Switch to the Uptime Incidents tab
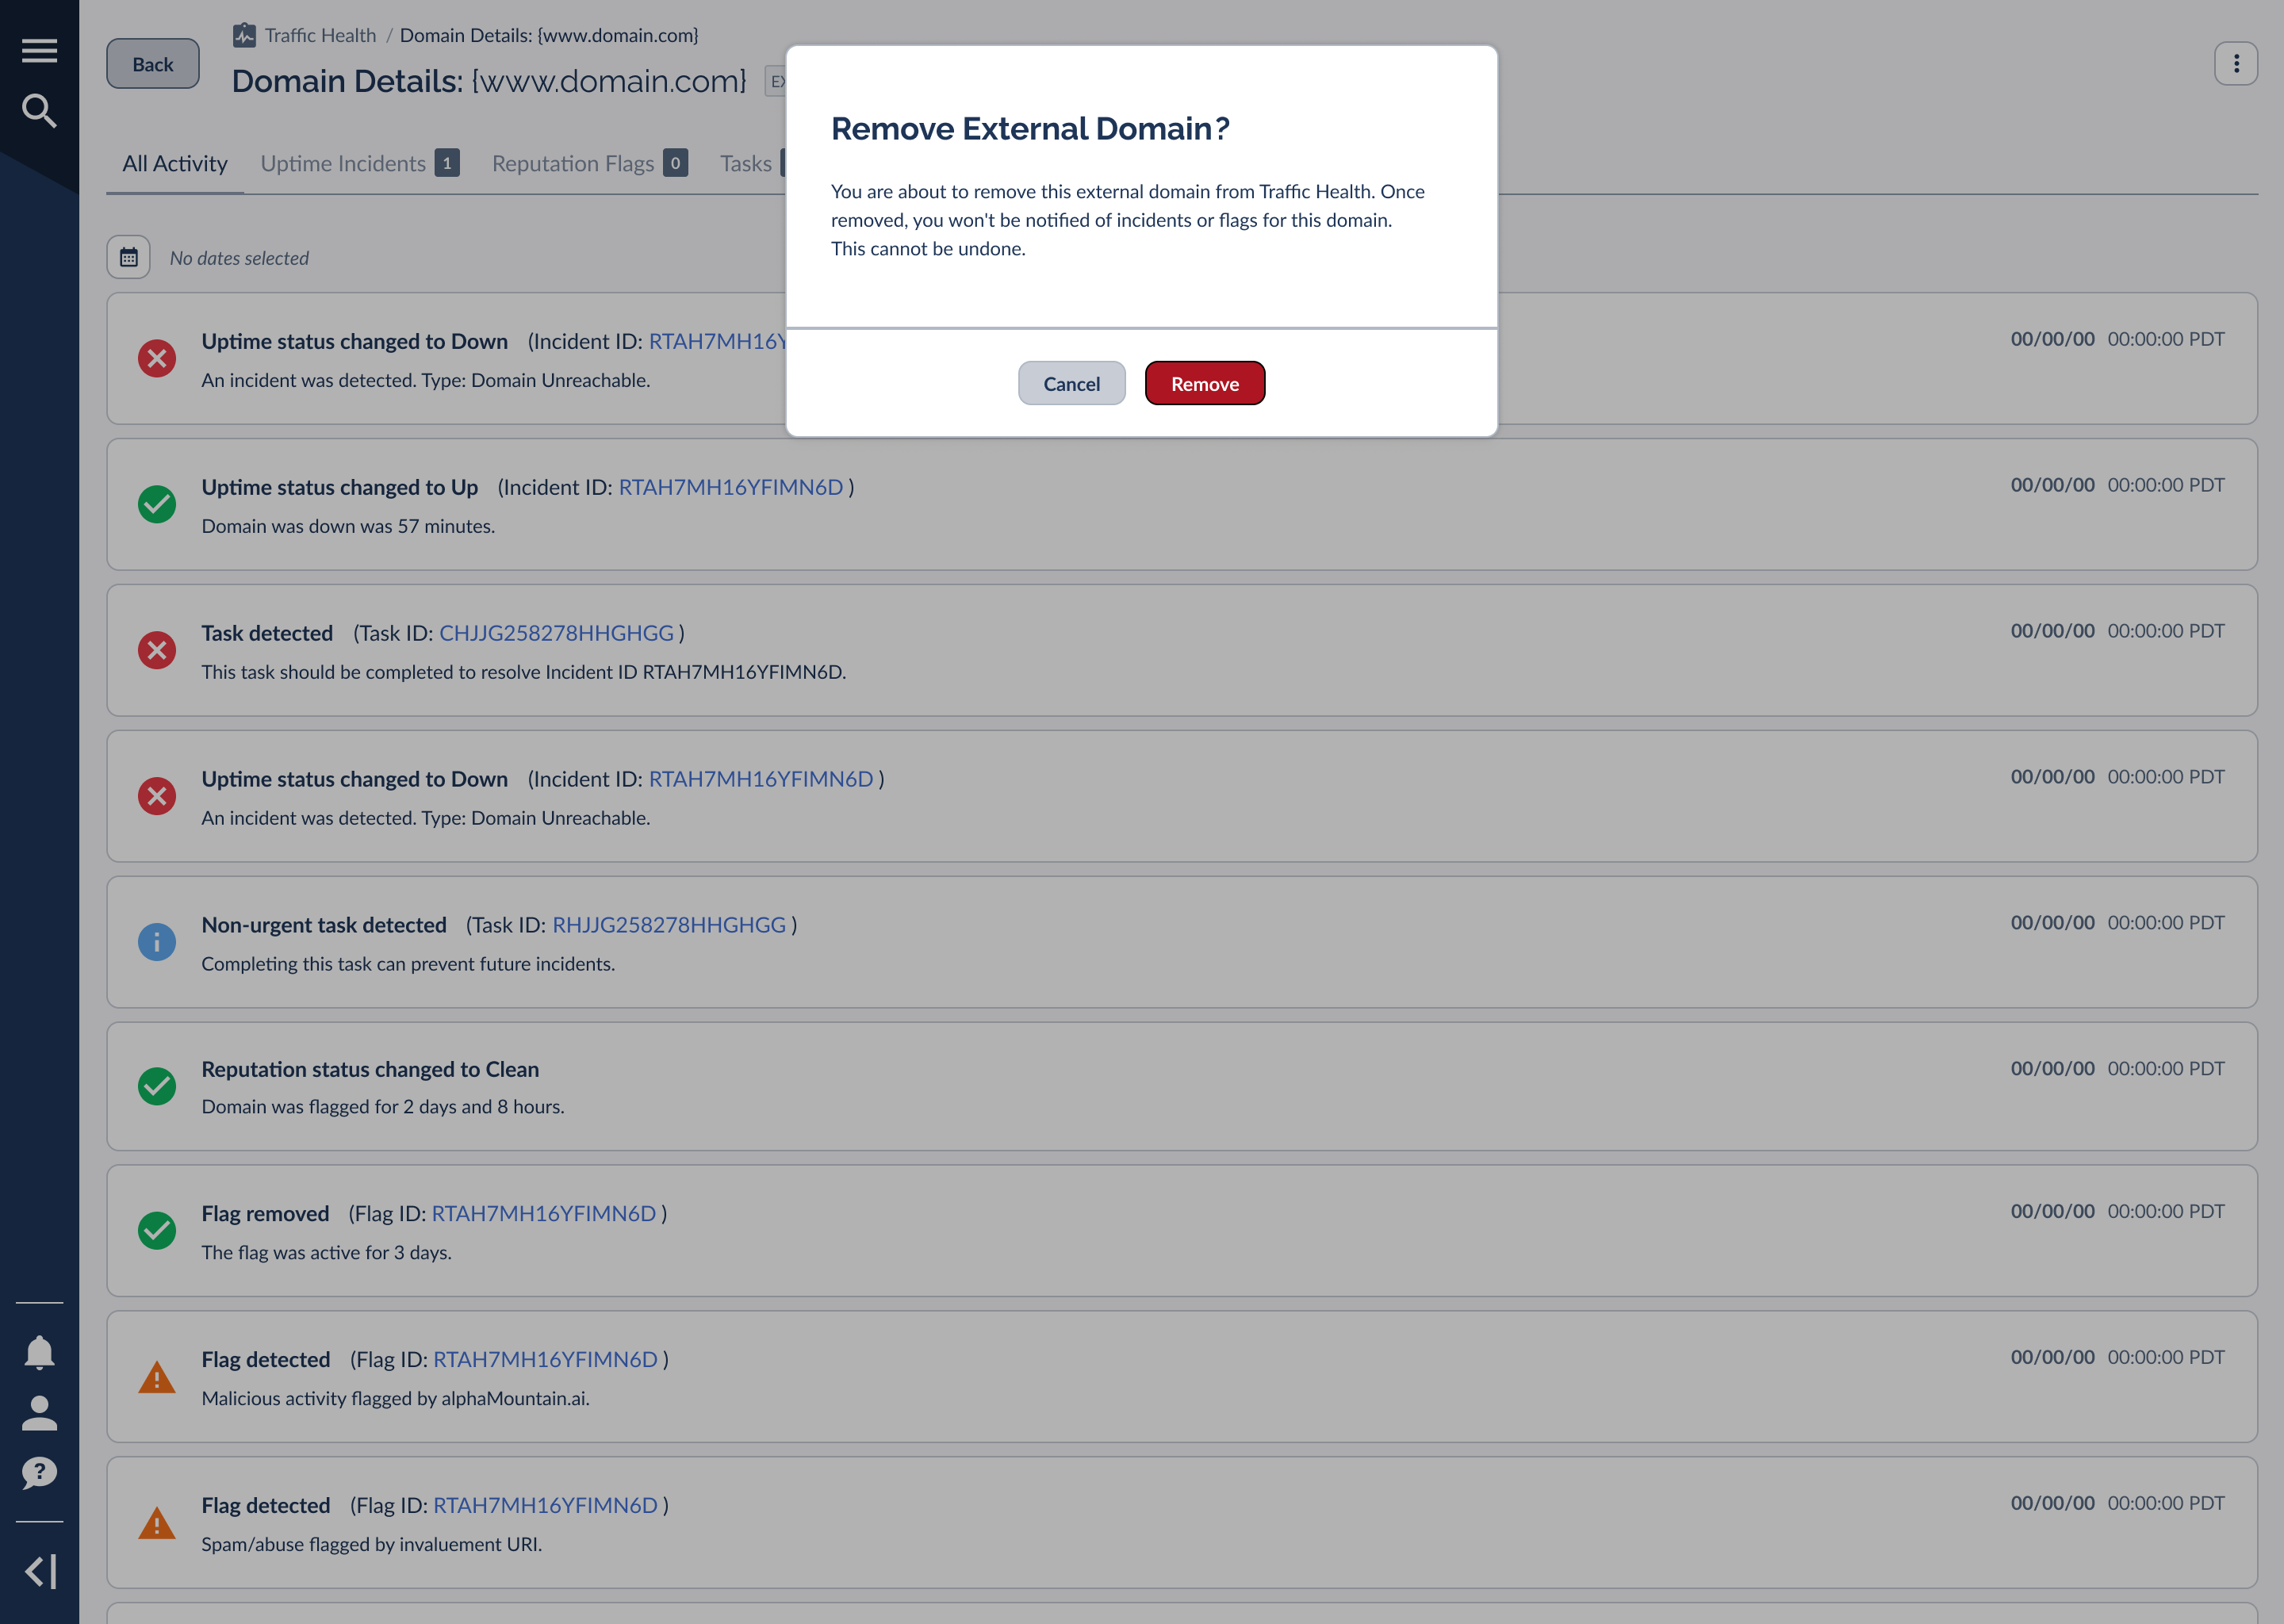 tap(360, 163)
